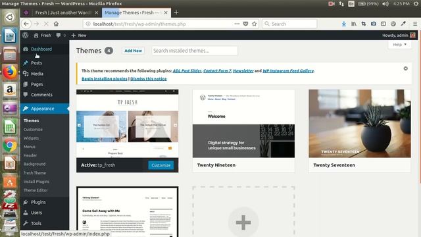This screenshot has width=421, height=237.
Task: Open the Header submenu item
Action: point(30,155)
